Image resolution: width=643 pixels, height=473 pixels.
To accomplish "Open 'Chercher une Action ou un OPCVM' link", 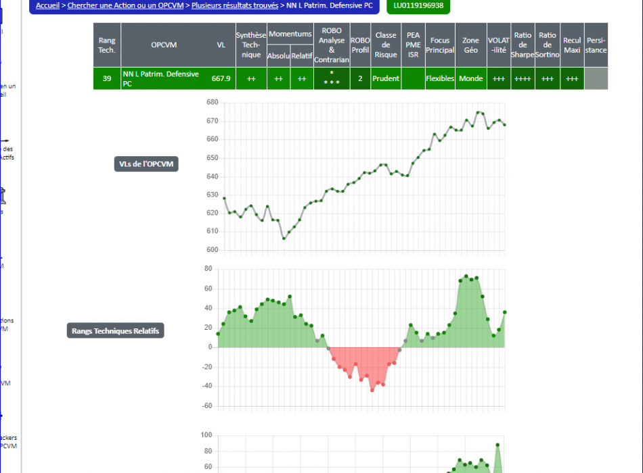I will 125,5.
